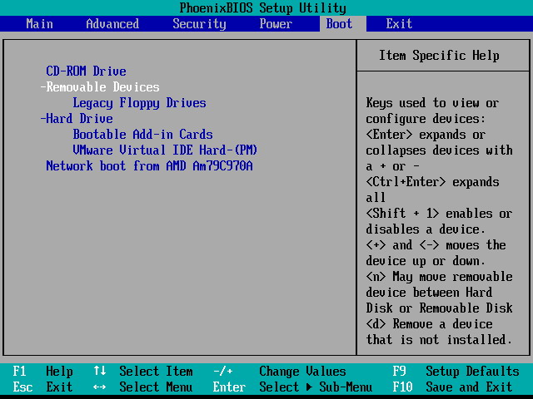Viewport: 533px width, 399px height.
Task: Click the PhoenixBIOS Setup Utility title
Action: tap(263, 7)
